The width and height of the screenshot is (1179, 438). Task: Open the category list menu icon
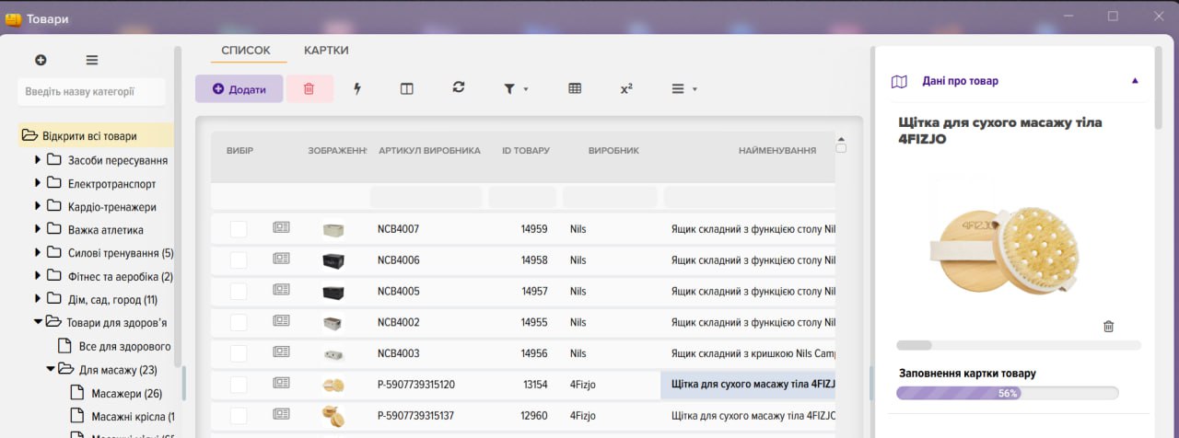92,60
